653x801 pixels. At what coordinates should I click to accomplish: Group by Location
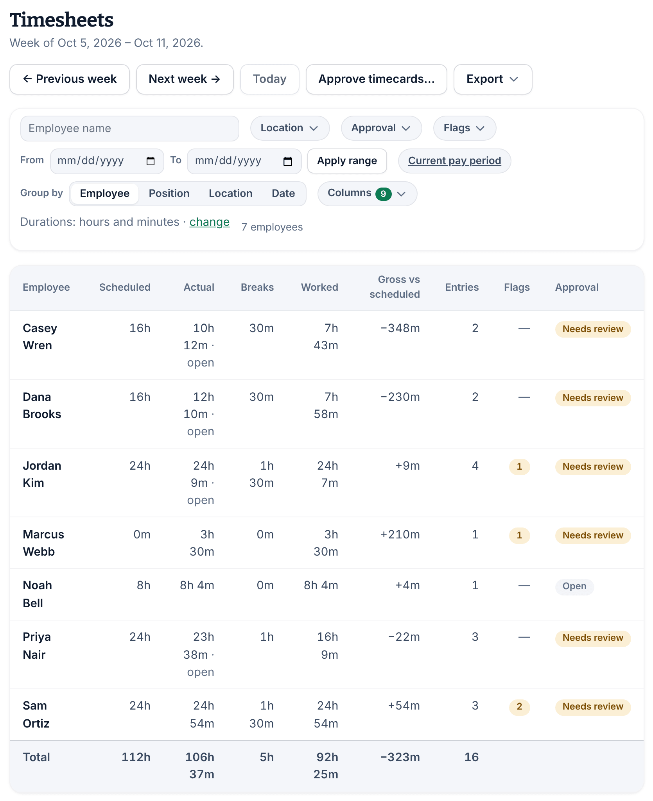[x=230, y=194]
